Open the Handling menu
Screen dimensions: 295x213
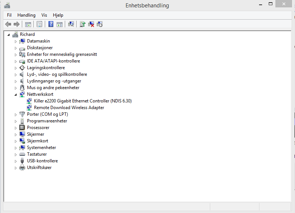click(x=26, y=15)
